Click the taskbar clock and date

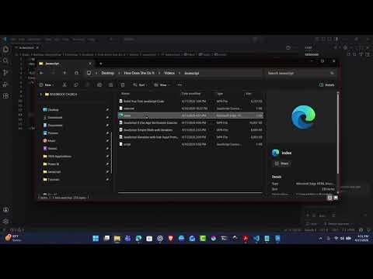pos(361,238)
